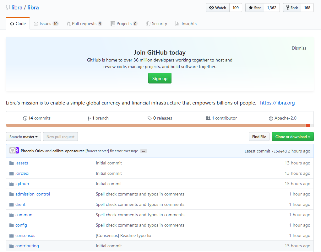321x252 pixels.
Task: Click the repository language color bar
Action: coord(157,126)
